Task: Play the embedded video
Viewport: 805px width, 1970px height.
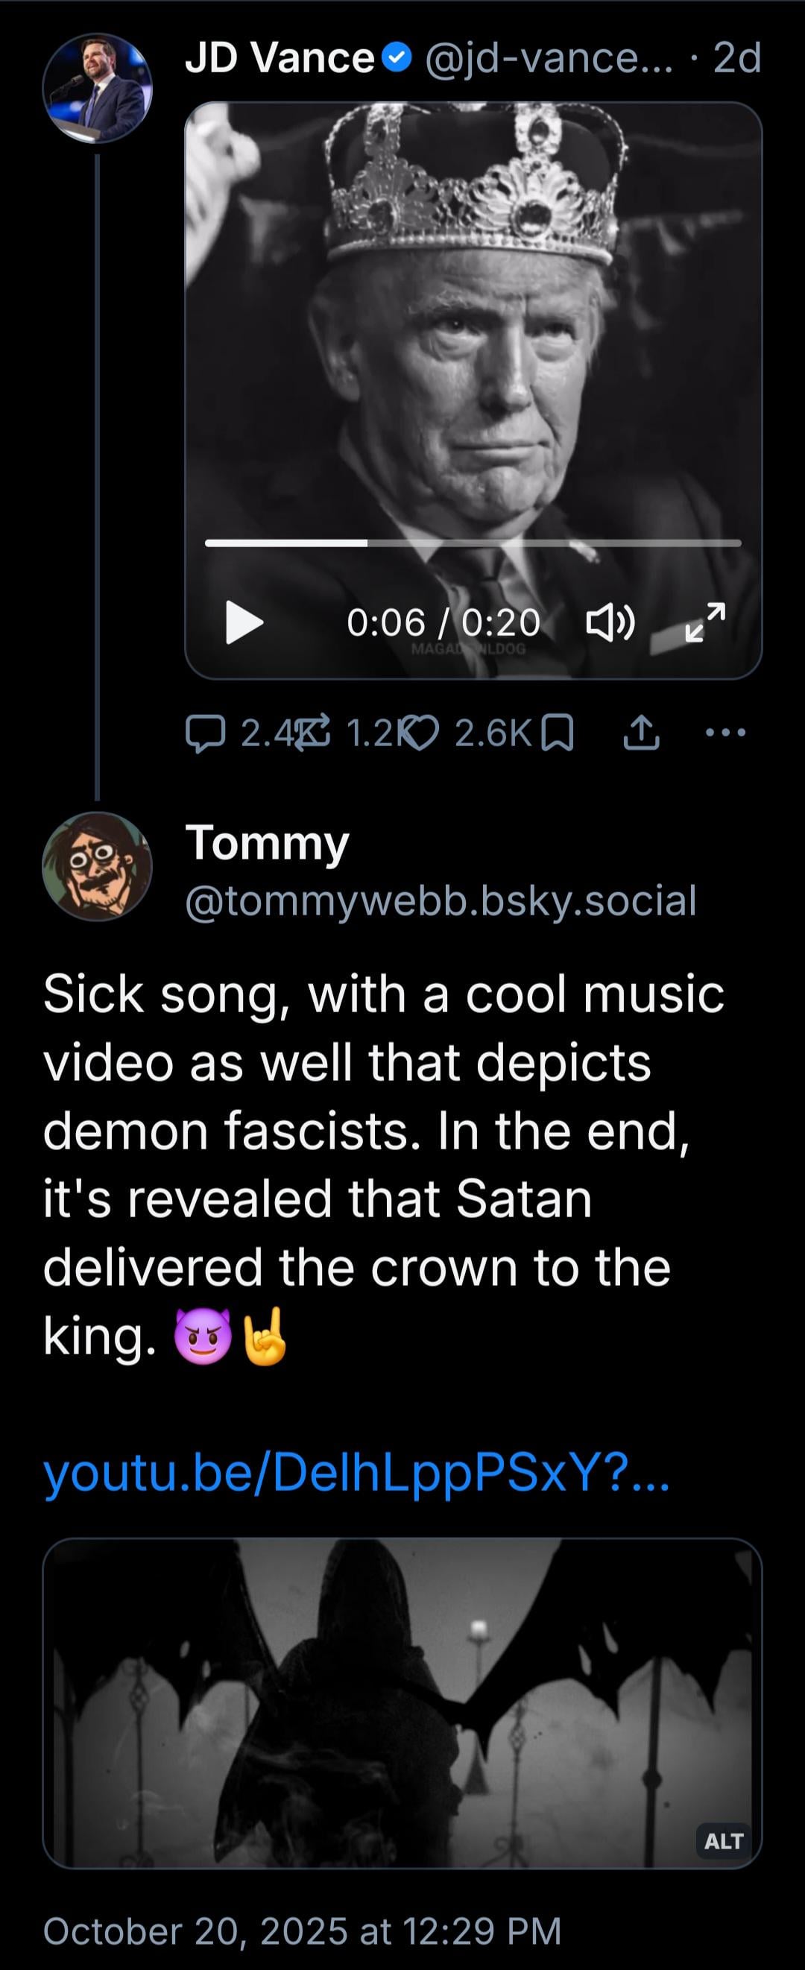Action: click(244, 622)
